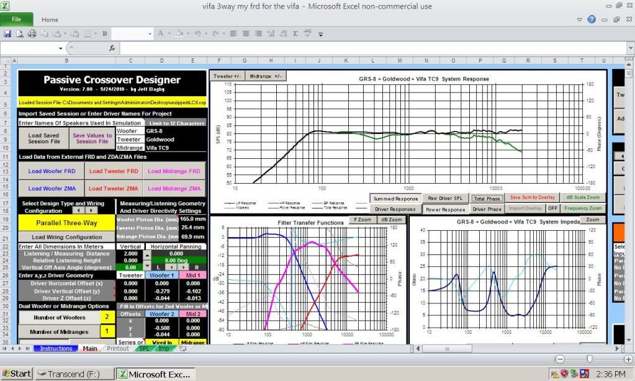Click the Save icon in the toolbar
Screen dimensions: 635x381
7,34
